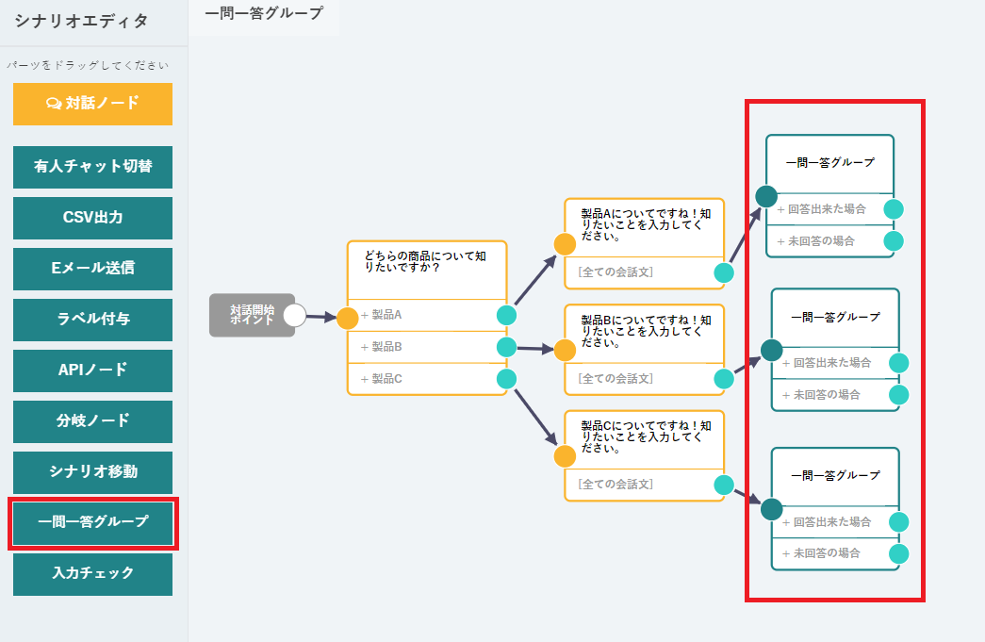Click teal output connector of 製品B node's 全ての会話文

[x=724, y=379]
